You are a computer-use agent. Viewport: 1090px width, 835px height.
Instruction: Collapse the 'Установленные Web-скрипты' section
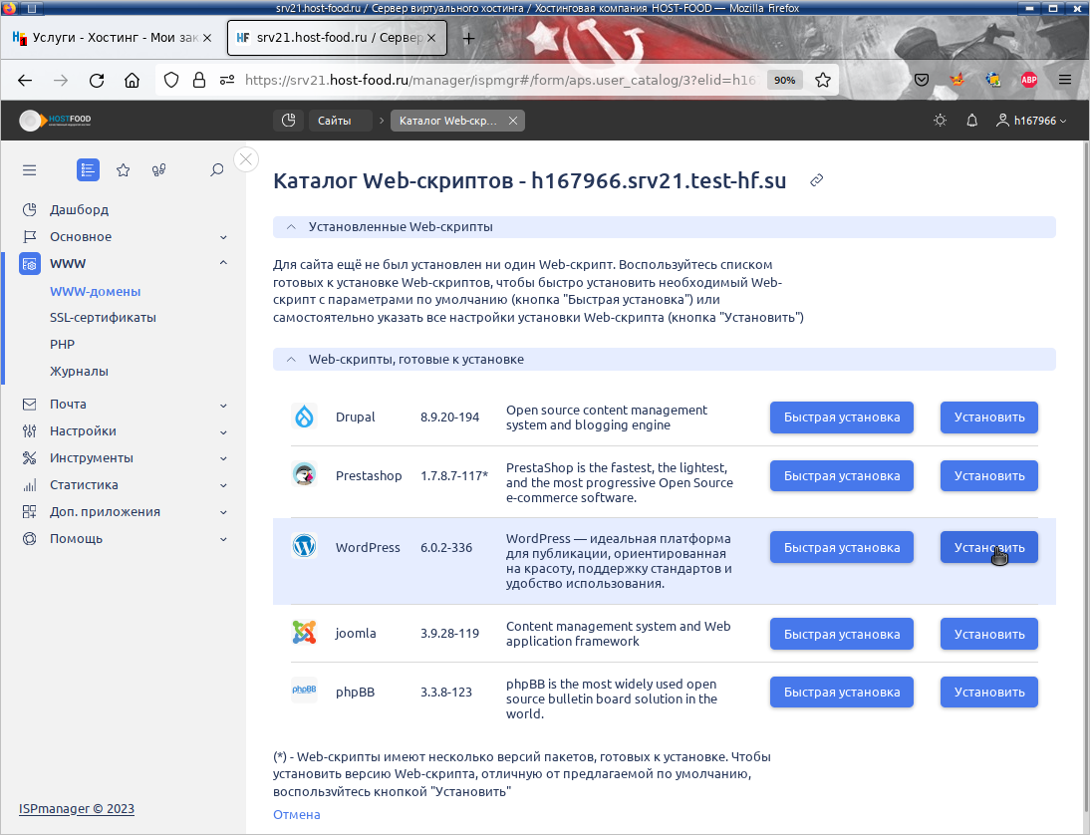pos(291,227)
